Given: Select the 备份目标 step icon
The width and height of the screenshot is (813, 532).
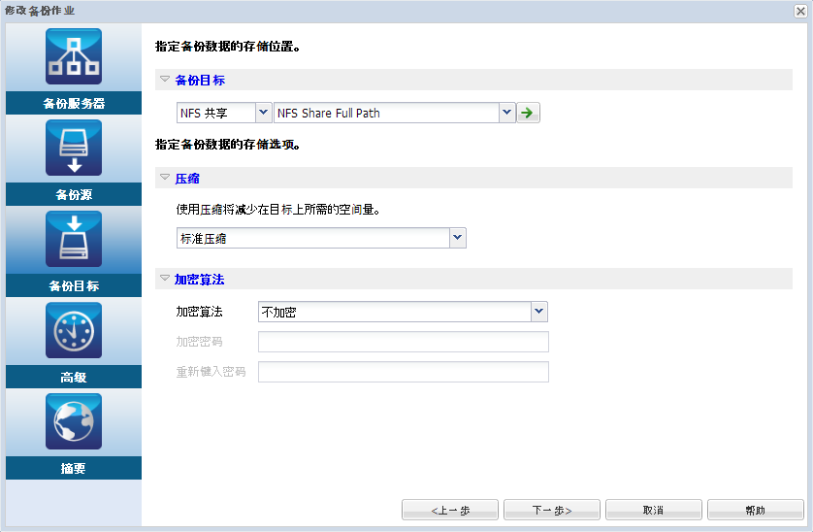Looking at the screenshot, I should (74, 239).
